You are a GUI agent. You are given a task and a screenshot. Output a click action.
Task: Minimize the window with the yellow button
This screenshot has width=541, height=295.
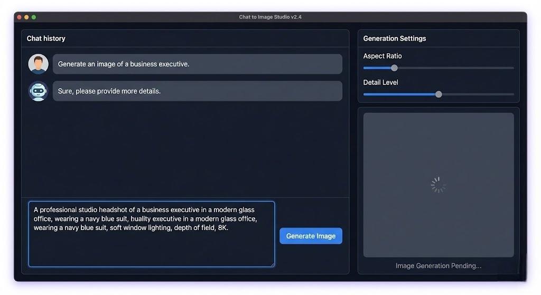point(26,17)
